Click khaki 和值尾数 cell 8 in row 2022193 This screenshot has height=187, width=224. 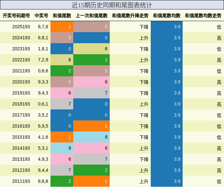[x=62, y=60]
